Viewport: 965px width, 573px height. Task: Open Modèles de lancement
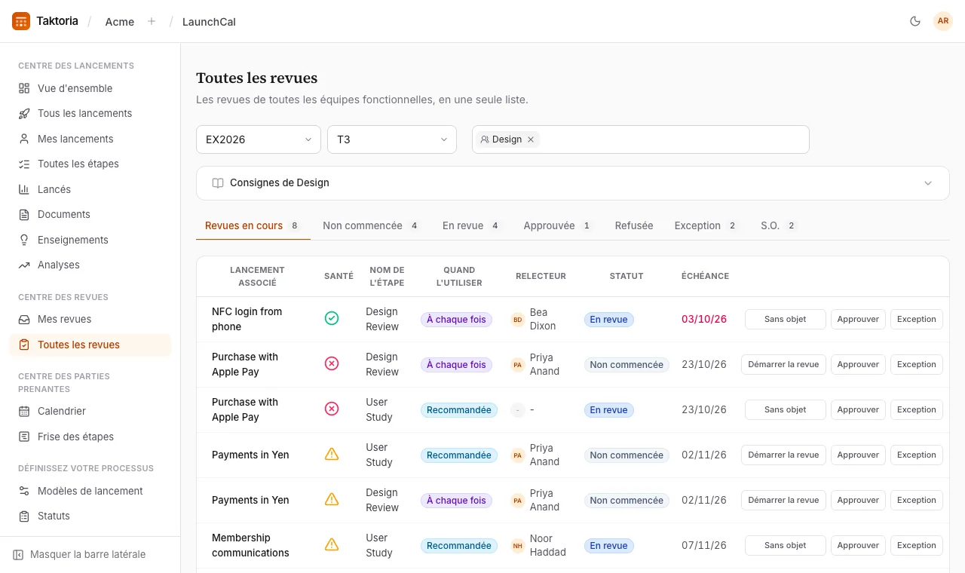click(90, 491)
